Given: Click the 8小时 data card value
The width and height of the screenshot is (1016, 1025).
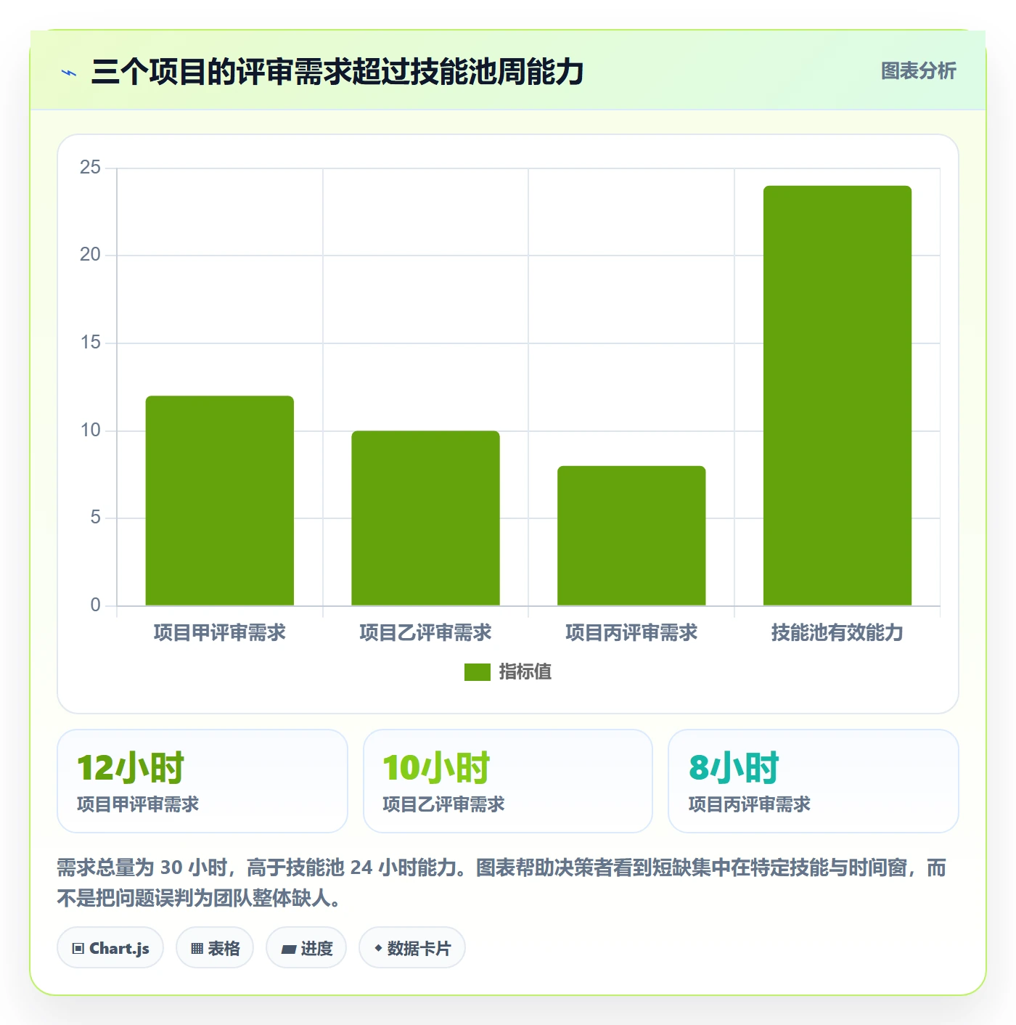Looking at the screenshot, I should point(734,768).
